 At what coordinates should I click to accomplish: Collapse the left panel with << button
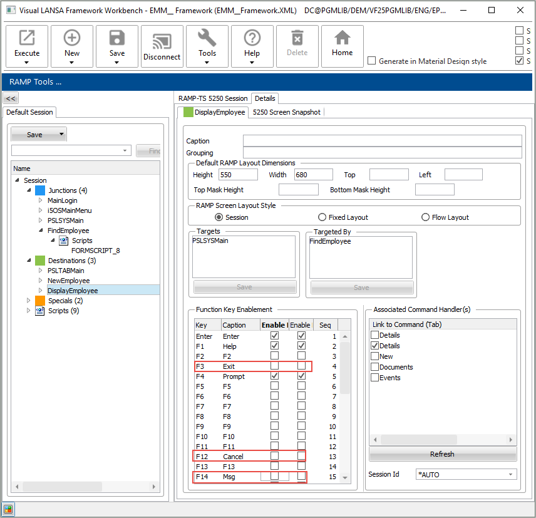point(11,98)
